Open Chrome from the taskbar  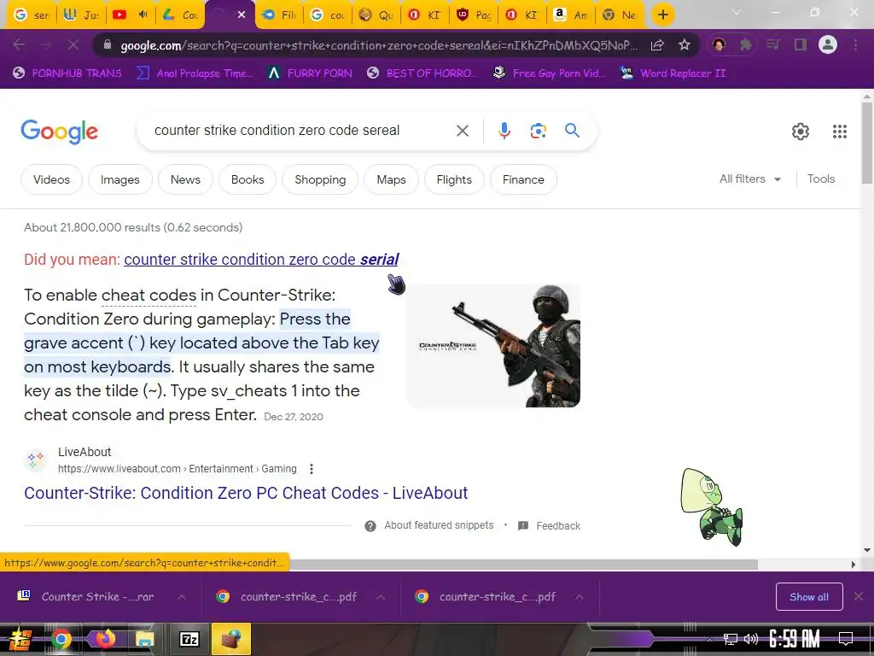point(61,639)
